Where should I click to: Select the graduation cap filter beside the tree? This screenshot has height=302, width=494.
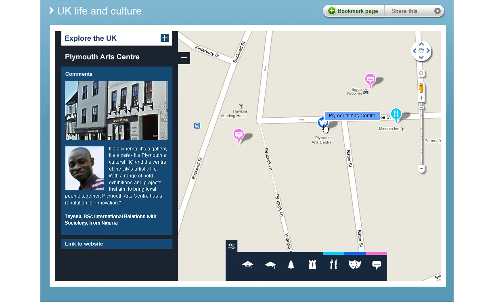270,265
